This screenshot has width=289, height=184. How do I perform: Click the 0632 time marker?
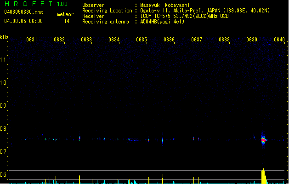click(x=59, y=40)
